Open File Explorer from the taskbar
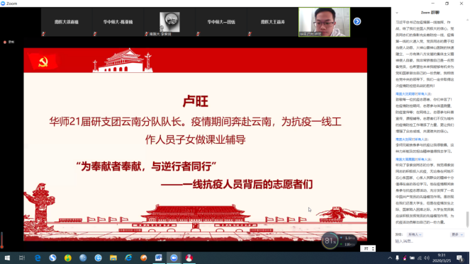The width and height of the screenshot is (470, 264). (113, 258)
